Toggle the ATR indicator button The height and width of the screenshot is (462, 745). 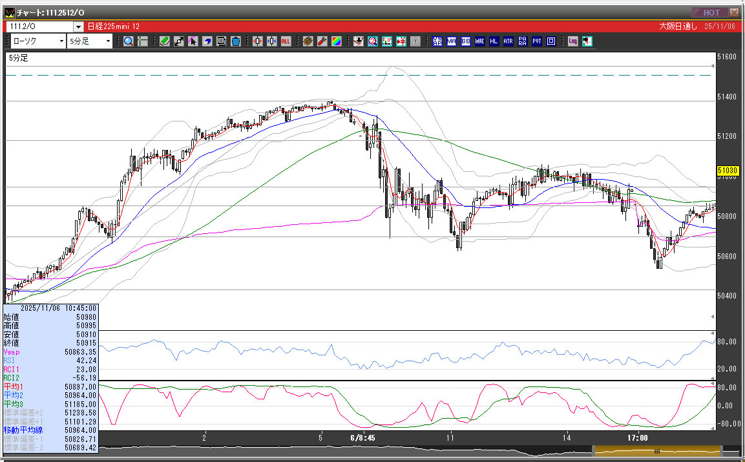point(508,41)
